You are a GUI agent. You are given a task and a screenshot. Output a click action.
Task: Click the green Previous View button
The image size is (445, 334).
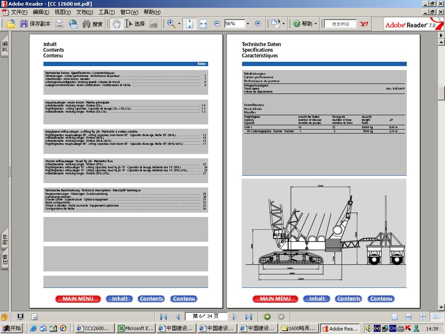pos(267,317)
